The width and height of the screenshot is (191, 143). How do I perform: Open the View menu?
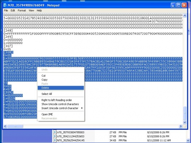[31, 11]
